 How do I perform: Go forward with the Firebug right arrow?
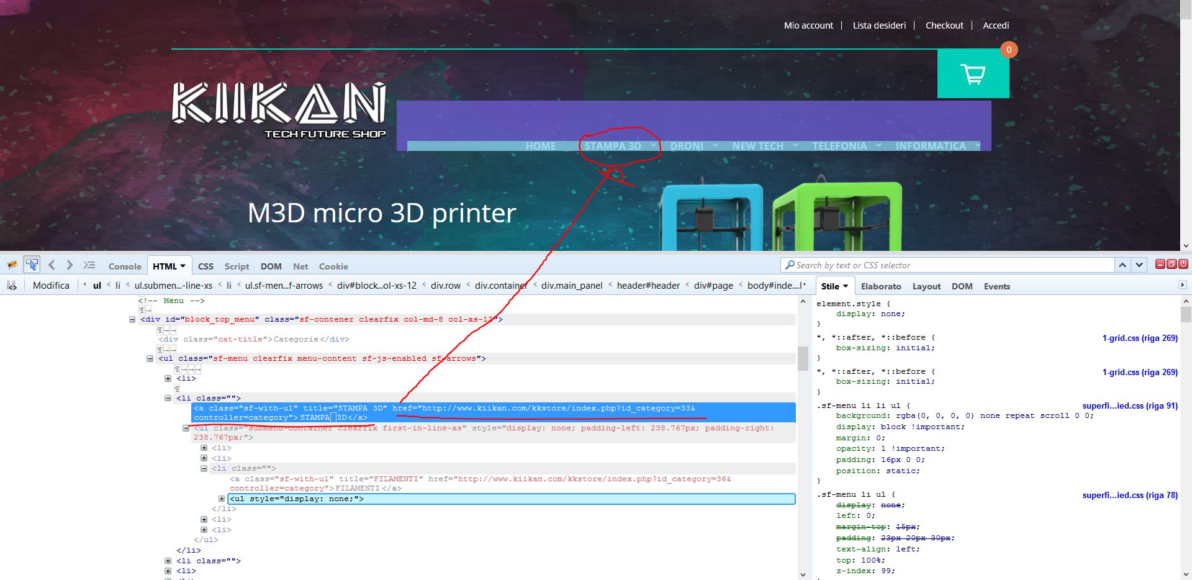[70, 265]
